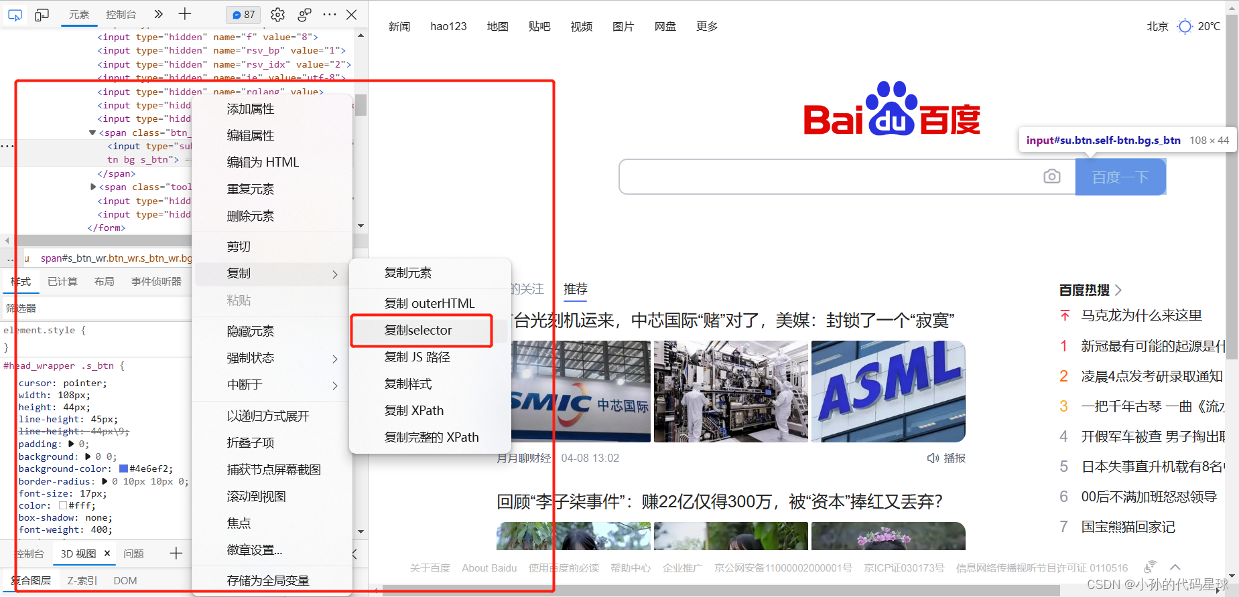Click the weather sun icon

tap(1185, 26)
